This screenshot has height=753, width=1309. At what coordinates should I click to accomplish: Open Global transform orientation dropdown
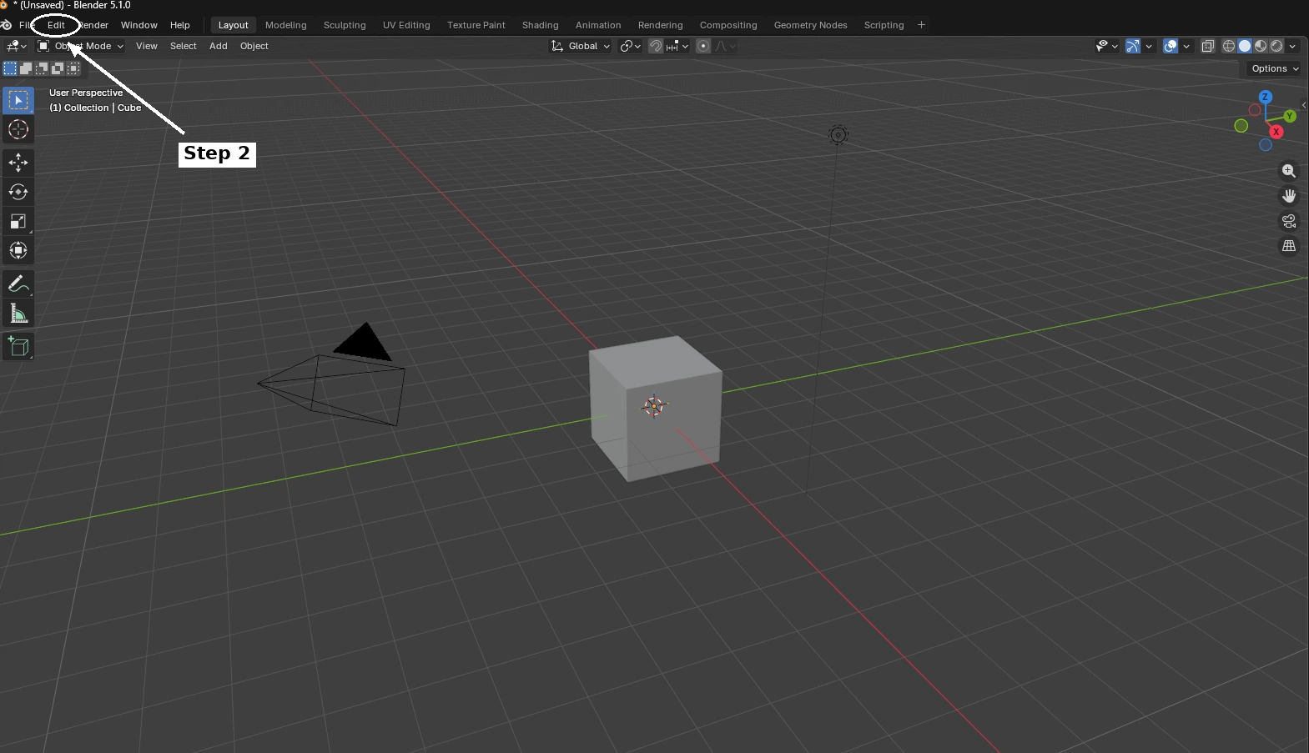coord(581,46)
